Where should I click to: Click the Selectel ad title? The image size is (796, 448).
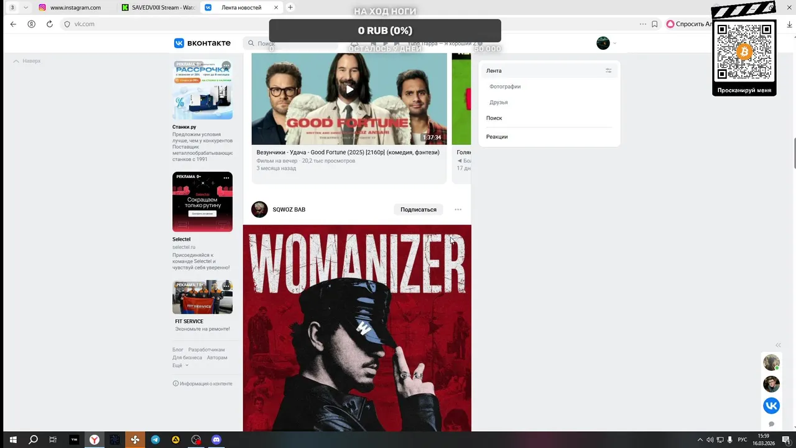pos(182,240)
